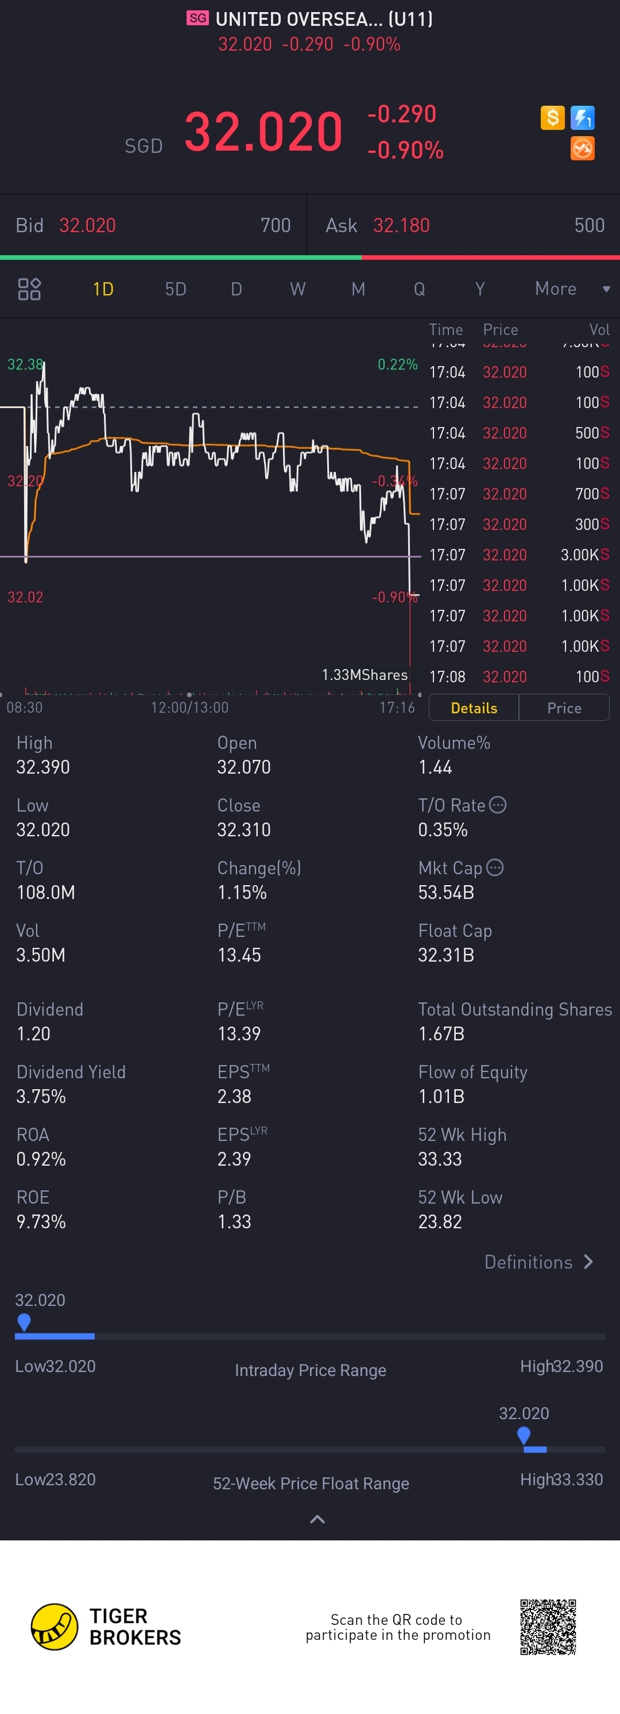620x1714 pixels.
Task: Tap the orange no-short-selling badge
Action: click(x=582, y=148)
